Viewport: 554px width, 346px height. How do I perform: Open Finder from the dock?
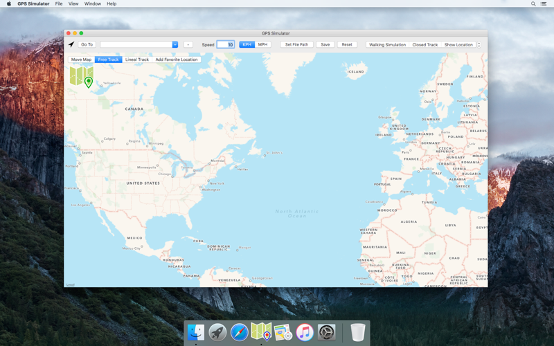pyautogui.click(x=196, y=332)
